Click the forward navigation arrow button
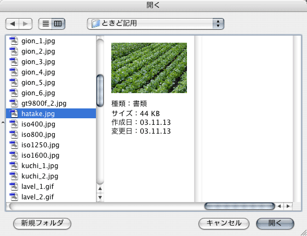The image size is (307, 236). tap(26, 24)
